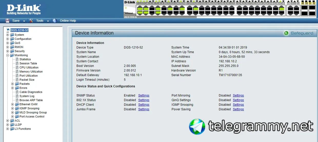Open the Tools dropdown arrow
The height and width of the screenshot is (142, 318).
[x=48, y=21]
